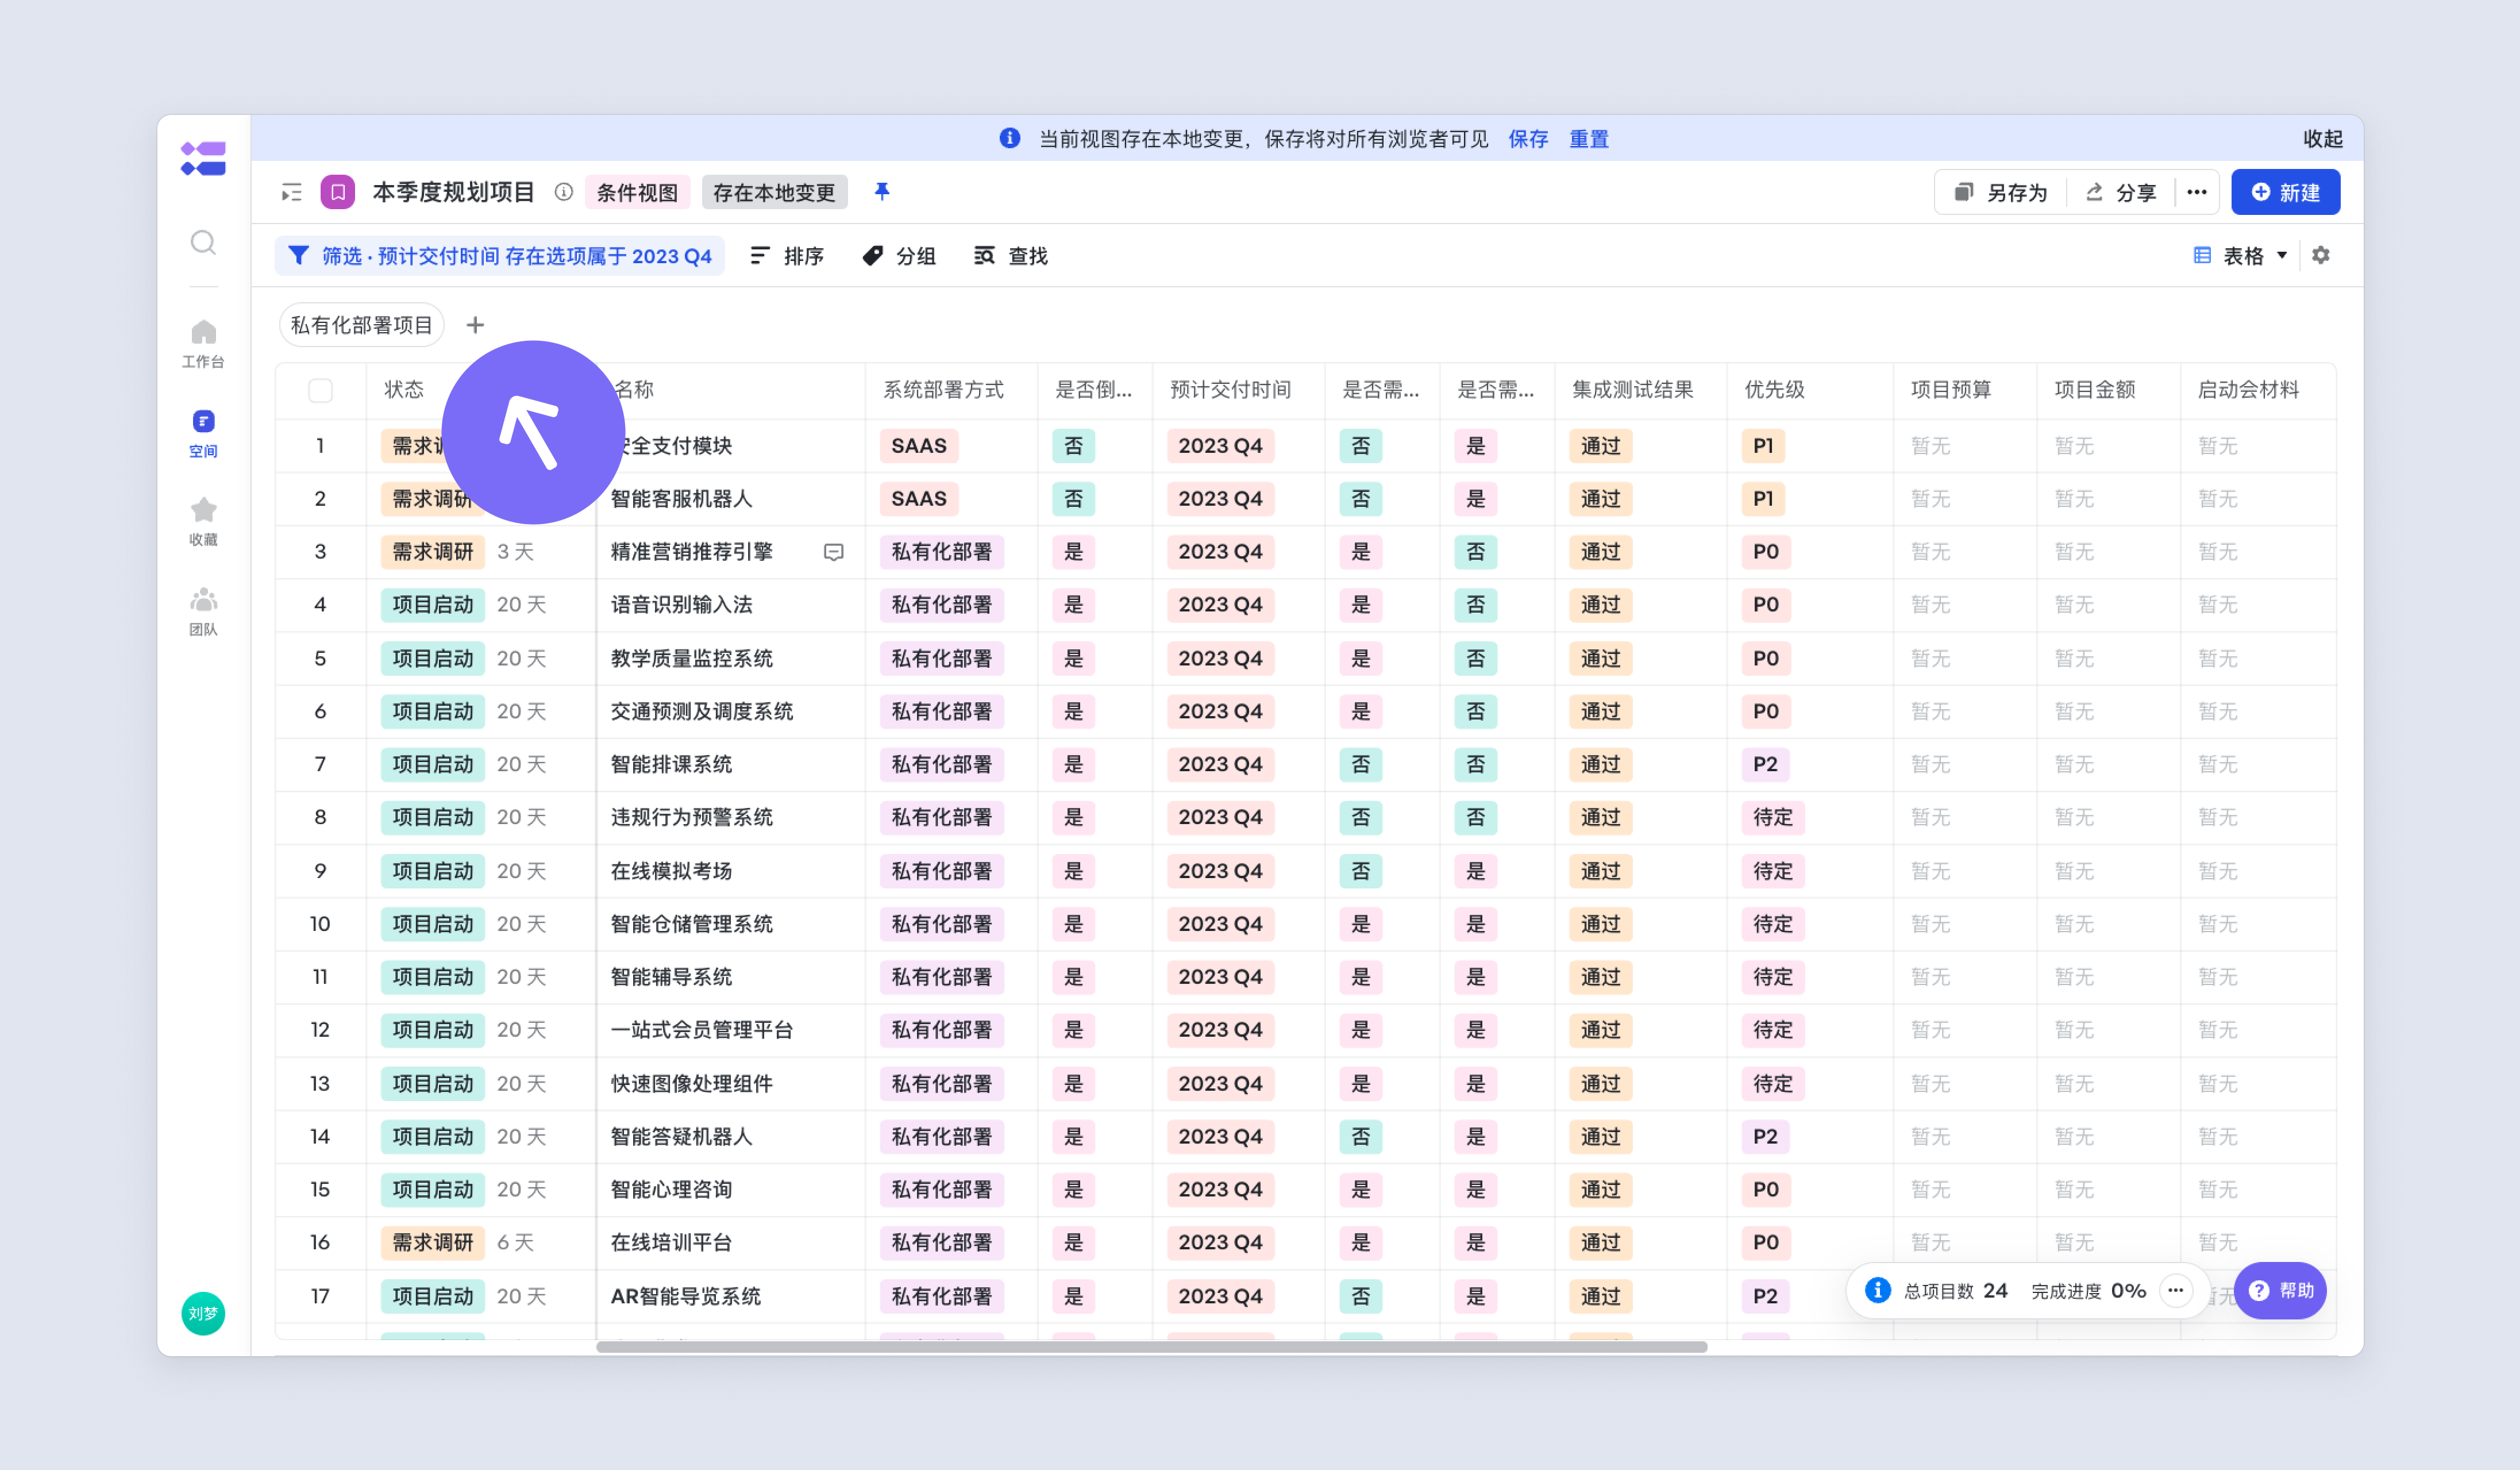Open 收藏 favorites in the sidebar
Viewport: 2520px width, 1470px height.
pos(203,522)
